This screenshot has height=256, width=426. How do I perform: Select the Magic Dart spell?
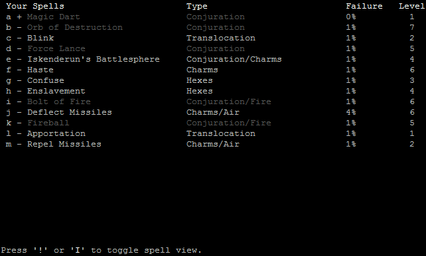click(54, 17)
